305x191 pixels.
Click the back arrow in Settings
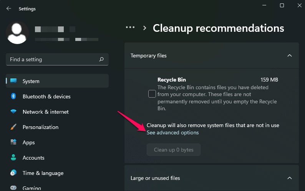click(9, 8)
